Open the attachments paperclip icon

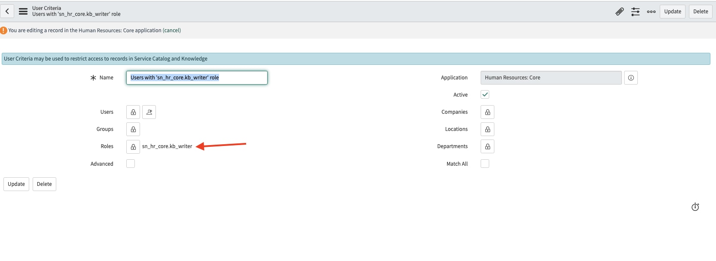tap(619, 12)
